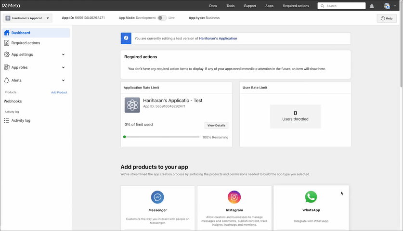The image size is (403, 231).
Task: Click the blue info icon in banner
Action: point(126,38)
